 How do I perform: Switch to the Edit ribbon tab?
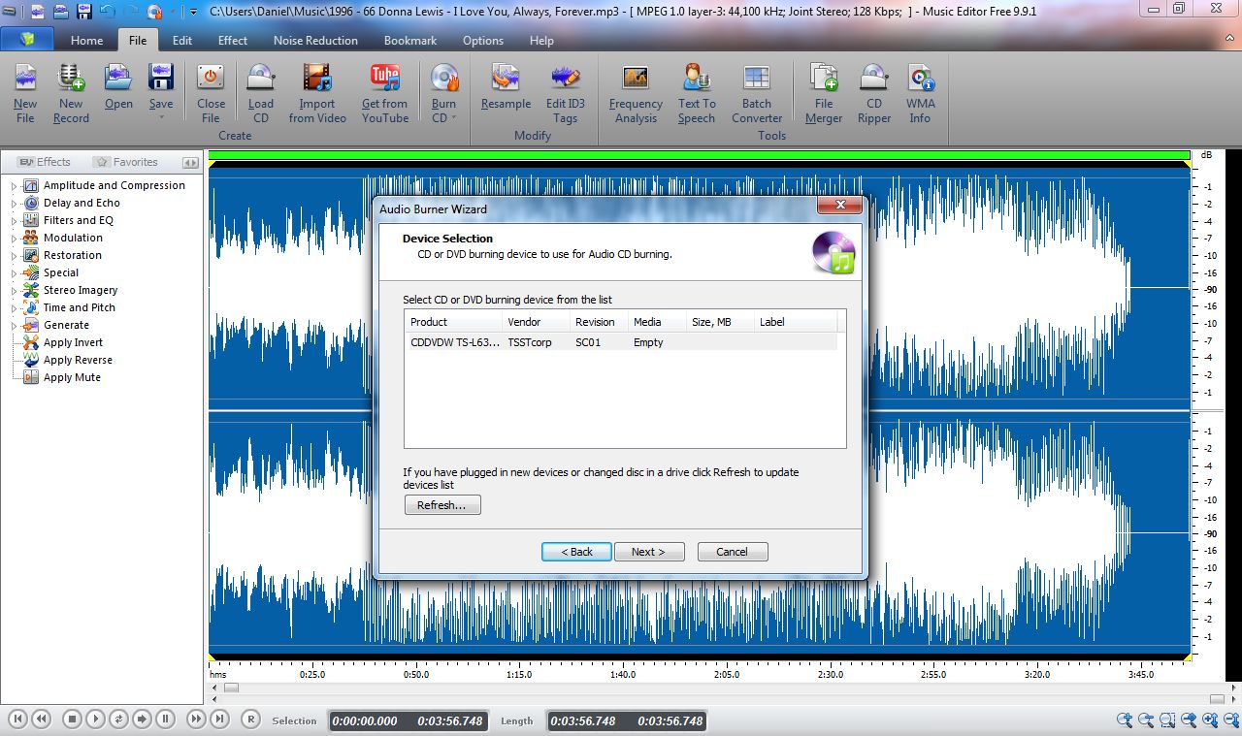coord(182,41)
